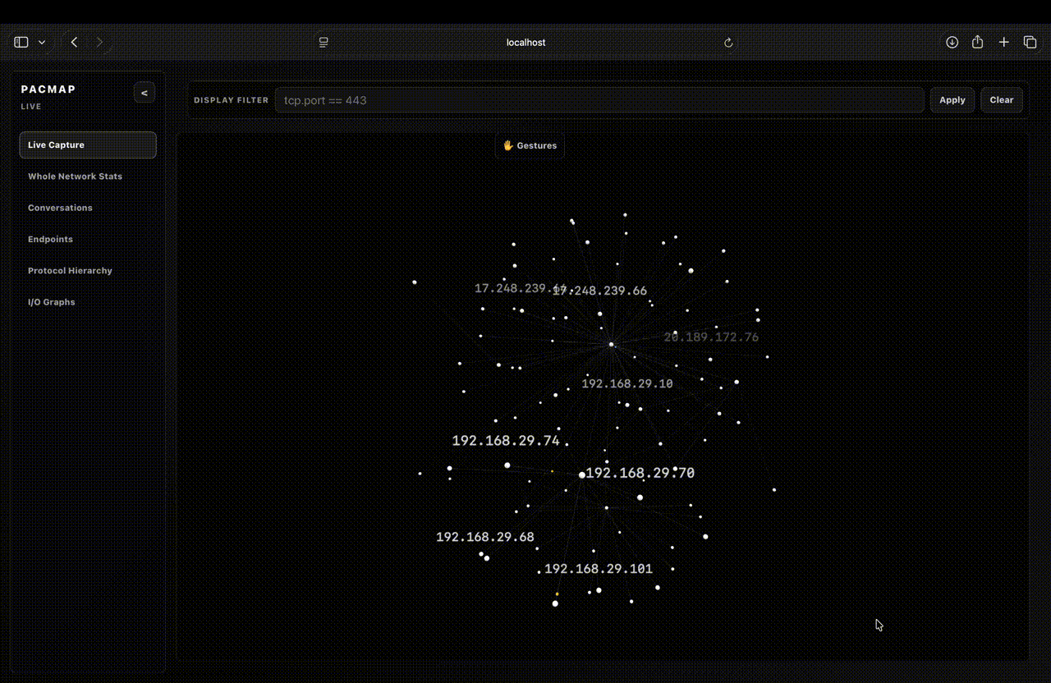Show the tab overview icon

pyautogui.click(x=1030, y=42)
